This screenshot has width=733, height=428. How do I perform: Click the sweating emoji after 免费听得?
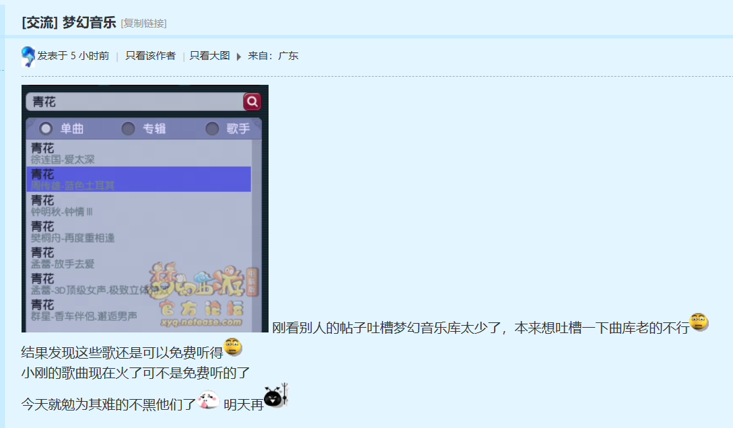pos(233,347)
